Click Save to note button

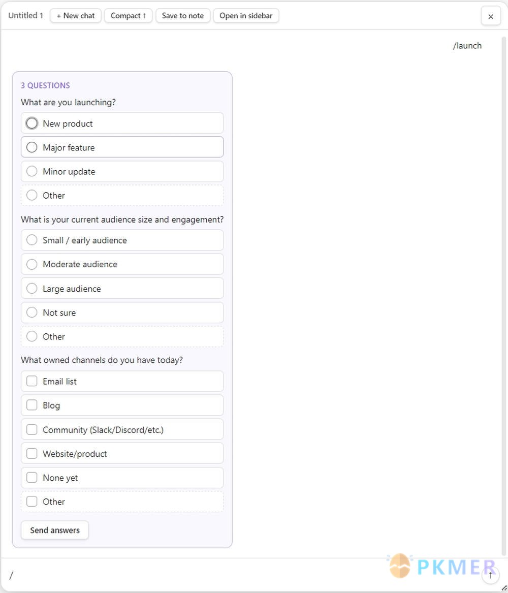pos(183,16)
